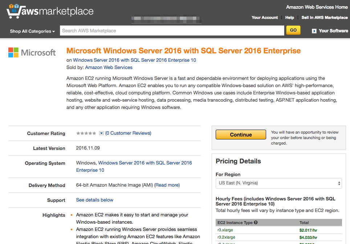Viewport: 350px width, 244px height.
Task: Click the customer rating stars
Action: [85, 133]
